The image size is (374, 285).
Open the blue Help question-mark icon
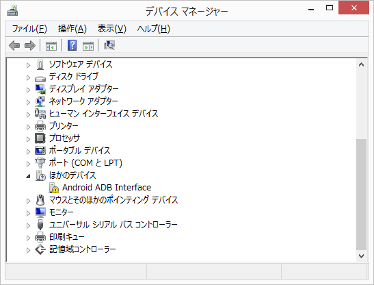click(72, 45)
